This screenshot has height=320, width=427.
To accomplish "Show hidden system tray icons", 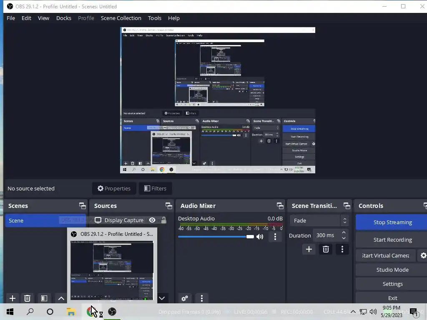I will [353, 312].
